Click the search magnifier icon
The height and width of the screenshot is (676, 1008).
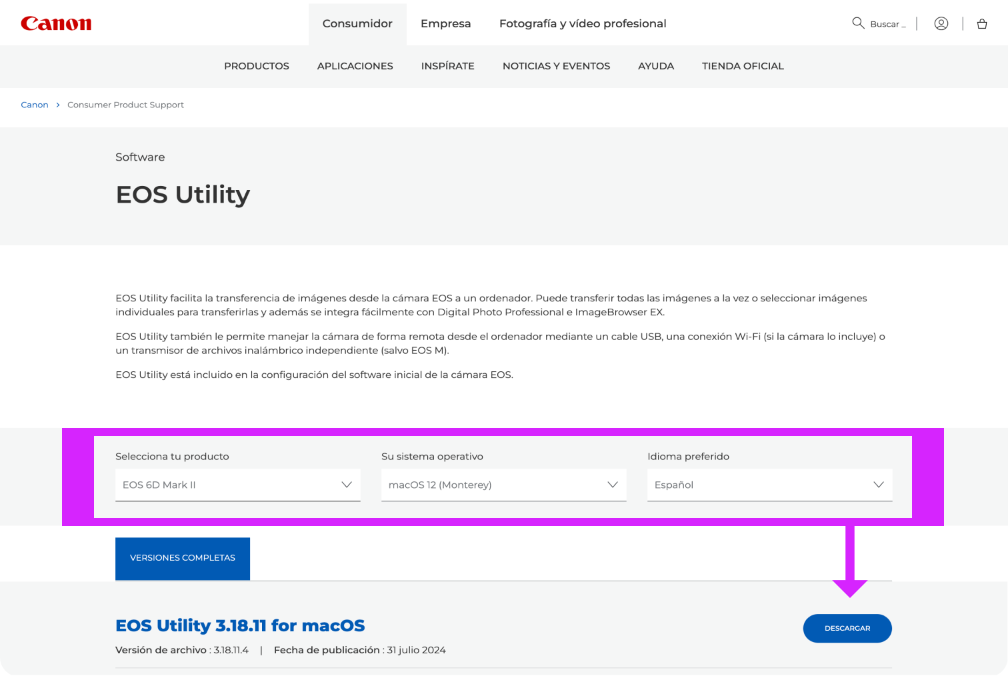point(858,23)
